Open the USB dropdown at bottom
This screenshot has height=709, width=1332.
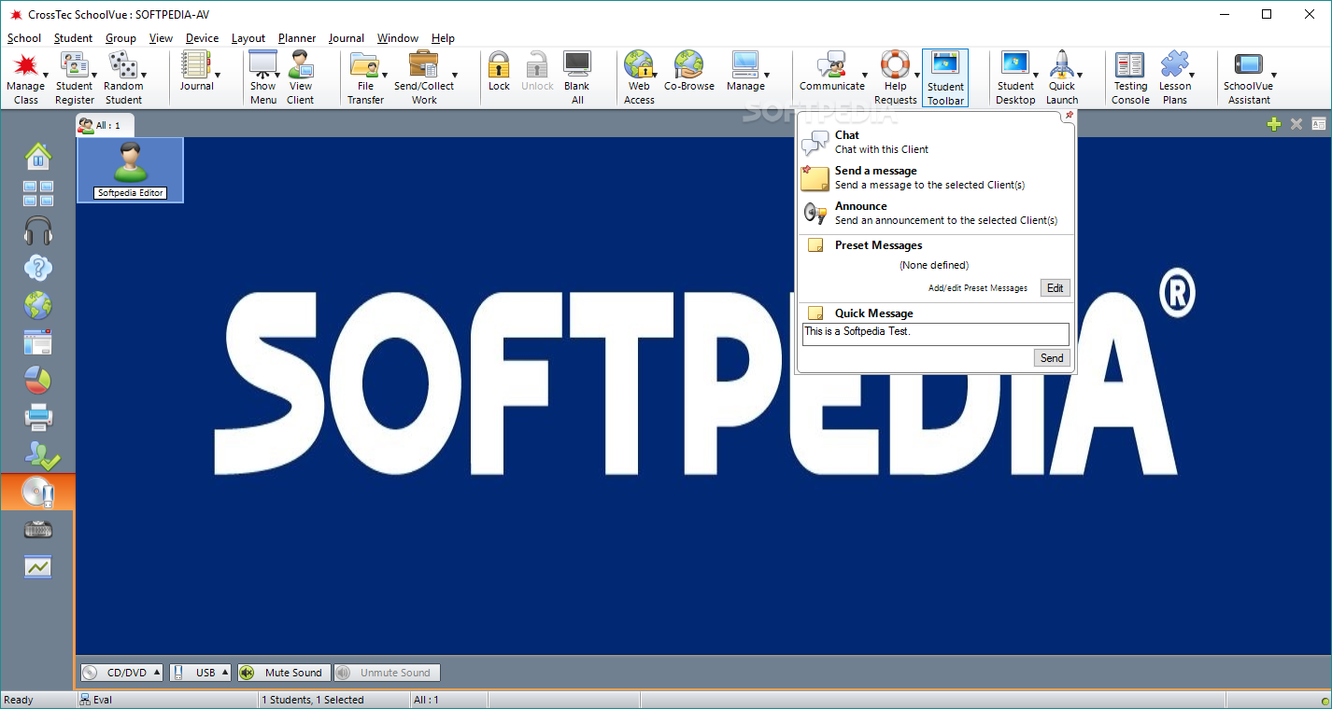click(201, 673)
